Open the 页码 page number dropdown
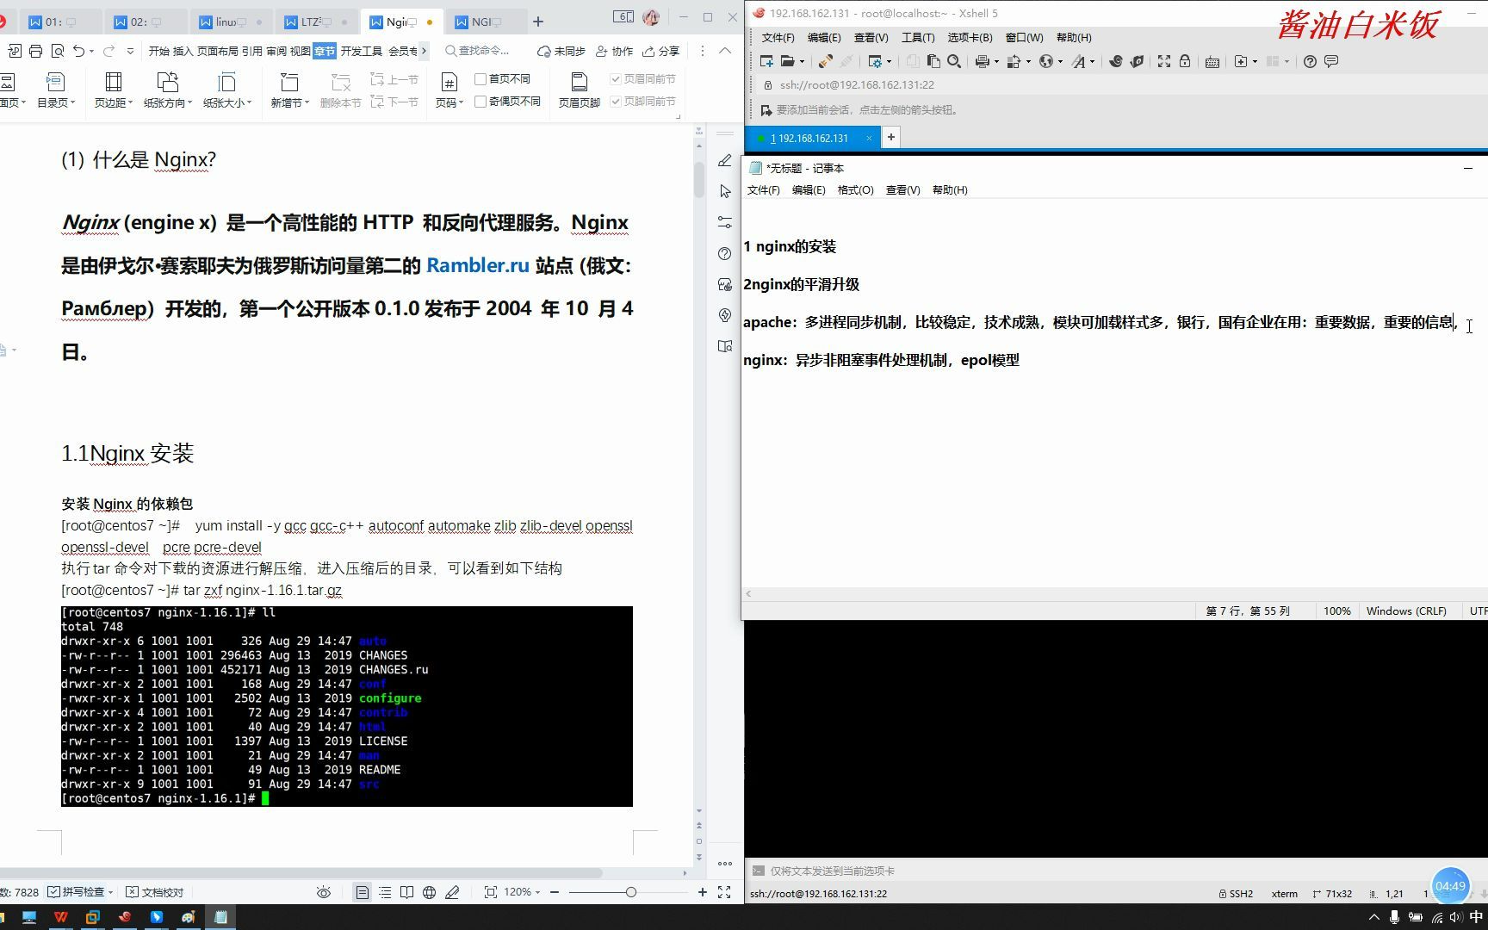1488x930 pixels. 449,90
